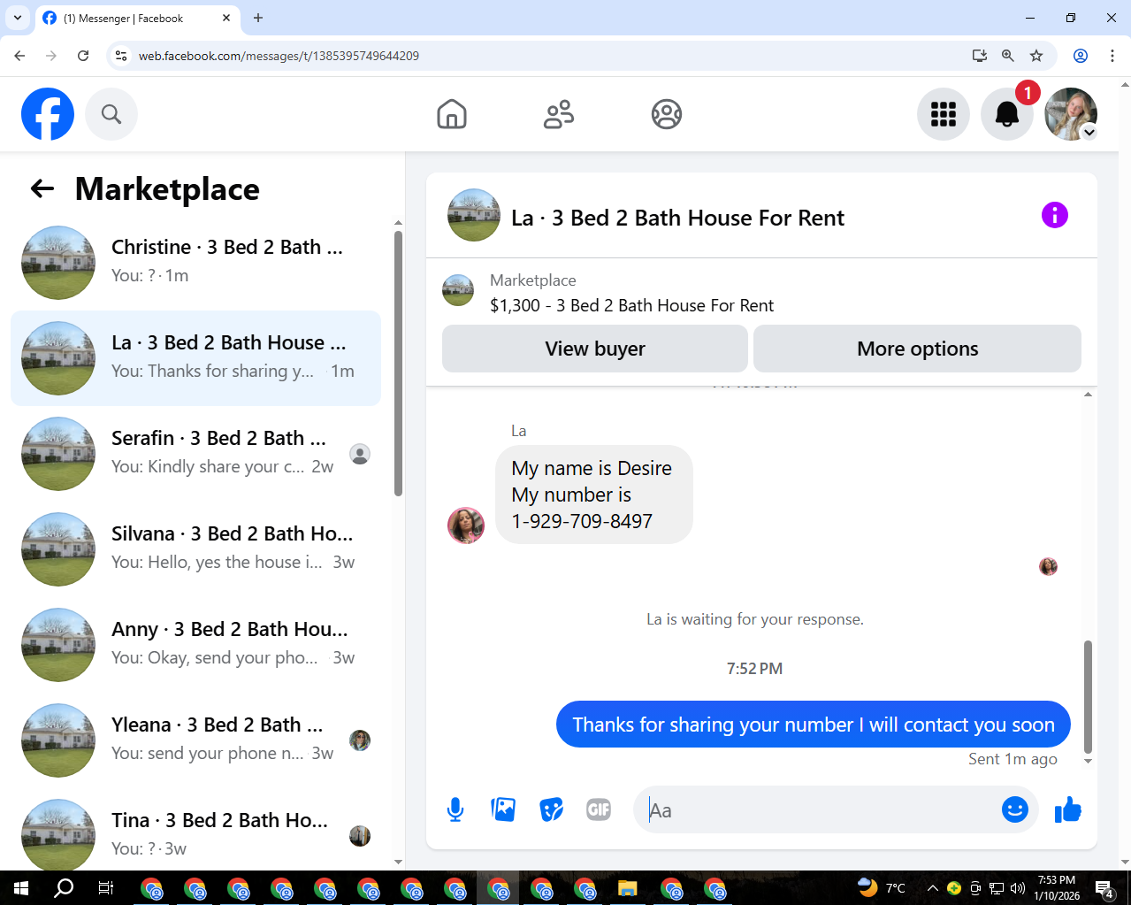Open the account profile picture menu
This screenshot has width=1131, height=905.
coord(1071,114)
